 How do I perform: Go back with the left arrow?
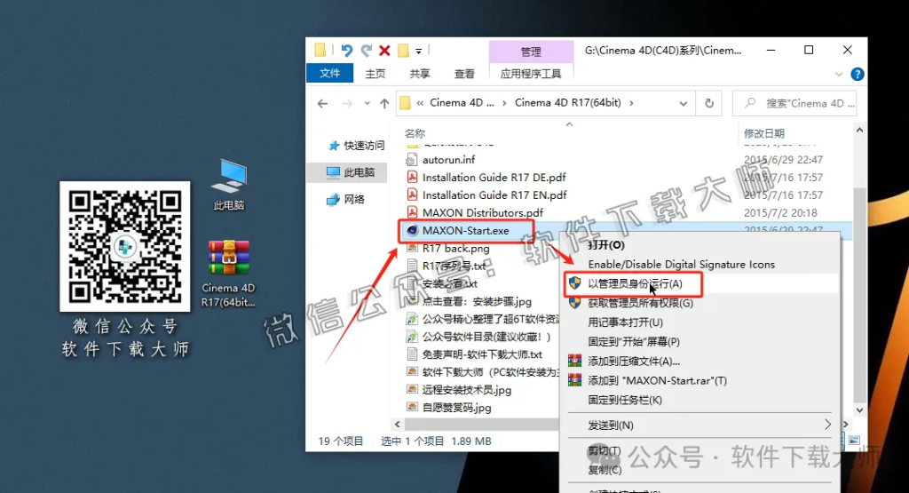[322, 103]
